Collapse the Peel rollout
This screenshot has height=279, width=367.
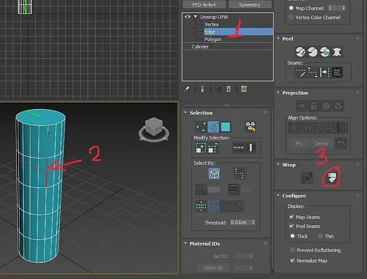coord(279,39)
